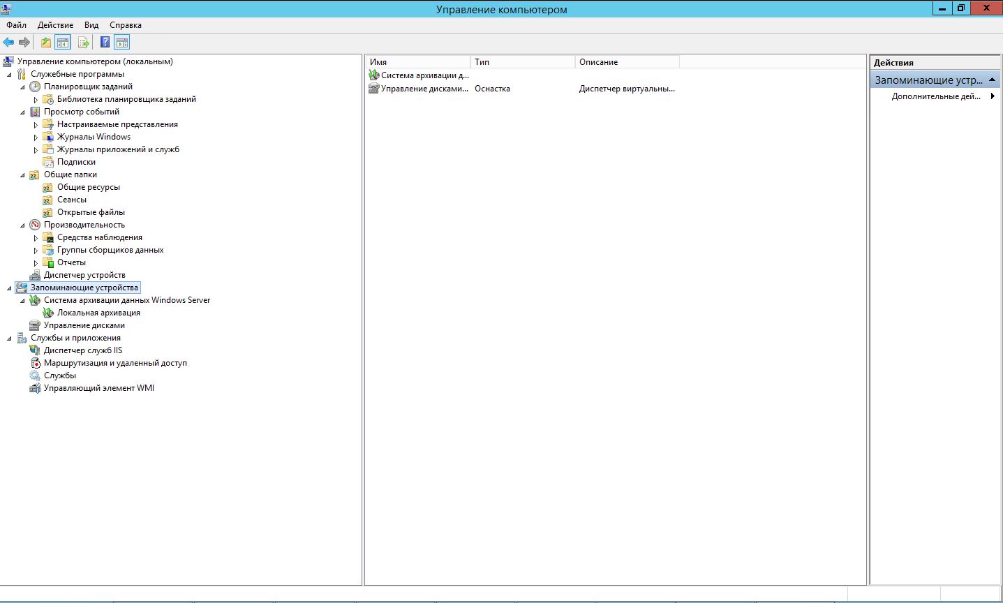
Task: Click the Управление дисками icon in tree
Action: point(35,325)
